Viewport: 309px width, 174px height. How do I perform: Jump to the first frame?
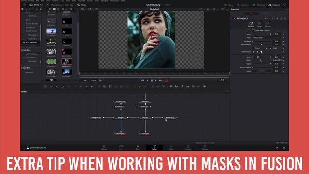click(x=142, y=81)
